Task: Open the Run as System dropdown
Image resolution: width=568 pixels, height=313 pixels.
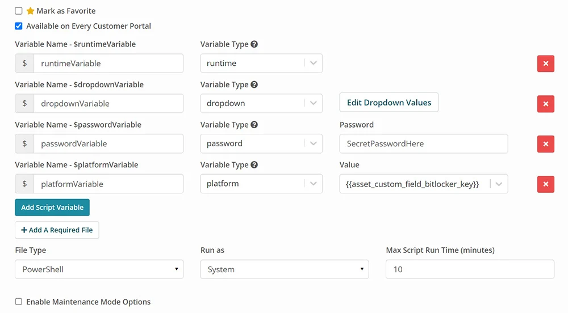Action: tap(285, 269)
